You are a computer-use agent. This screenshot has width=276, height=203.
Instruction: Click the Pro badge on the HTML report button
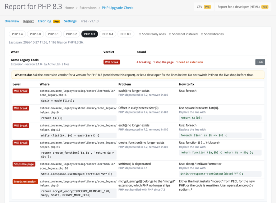coord(265,7)
